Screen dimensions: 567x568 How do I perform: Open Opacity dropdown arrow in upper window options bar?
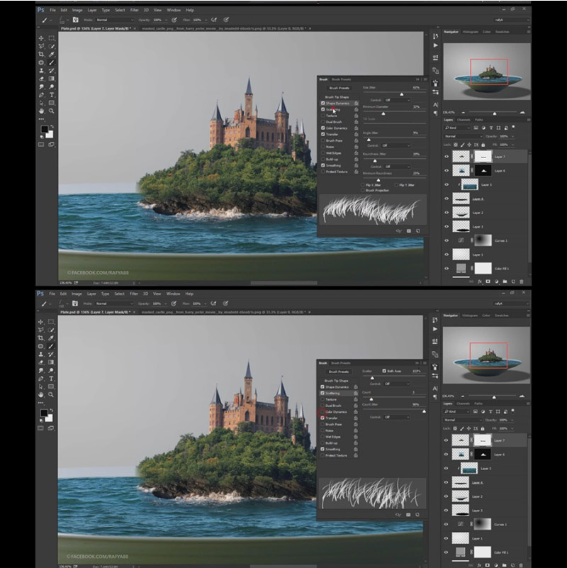166,20
